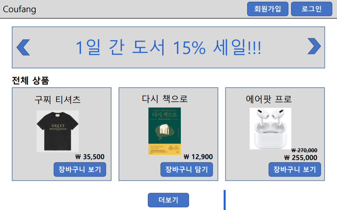This screenshot has width=337, height=210.
Task: Click 장바구니 담기 under 다시 책으로
Action: 187,169
